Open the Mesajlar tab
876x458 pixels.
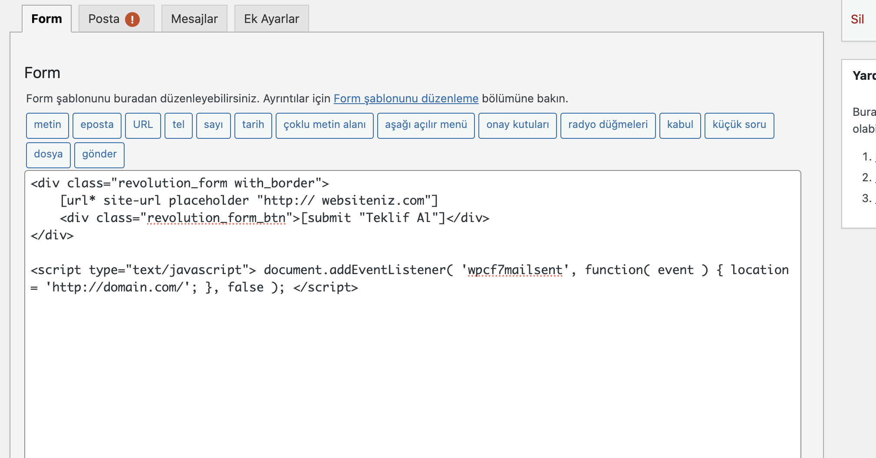(194, 19)
